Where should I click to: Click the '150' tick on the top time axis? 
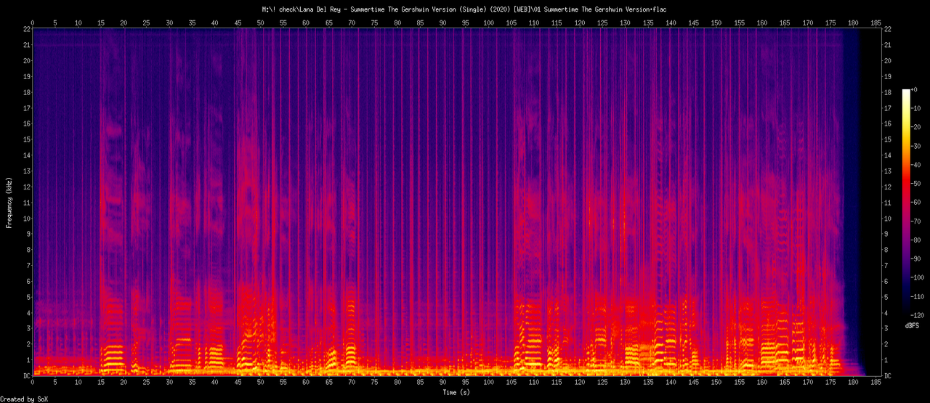coord(716,22)
